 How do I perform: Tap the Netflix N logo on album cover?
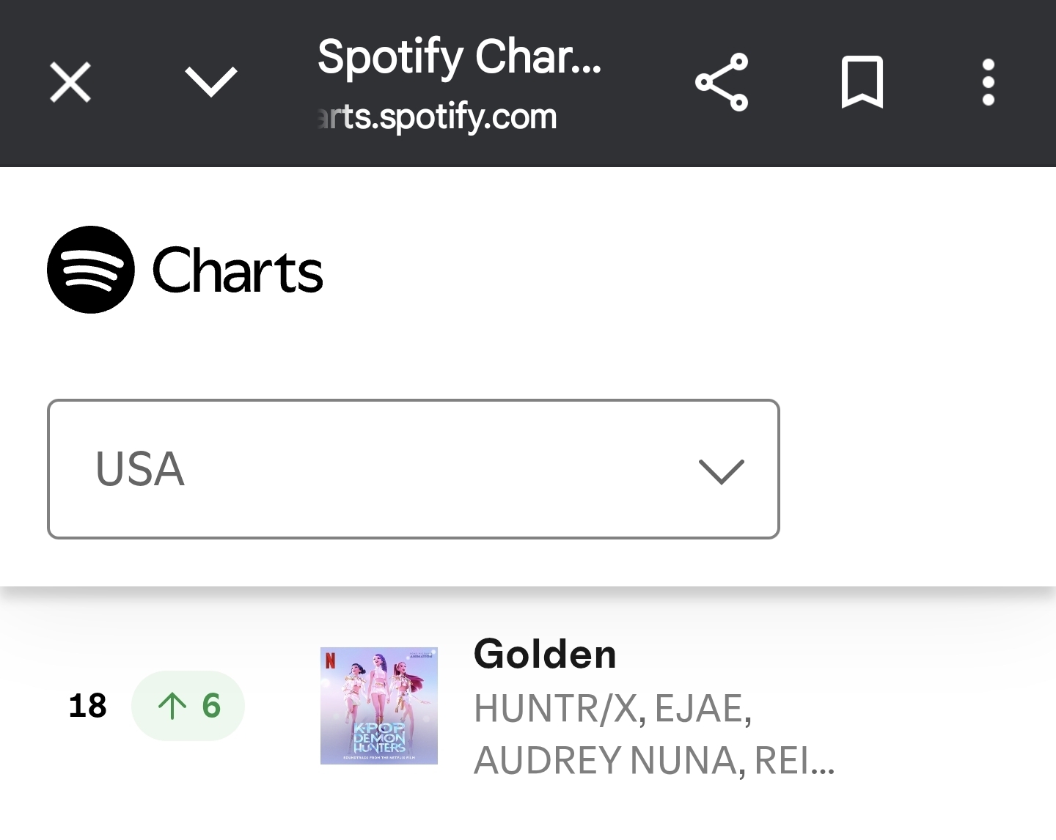[330, 660]
